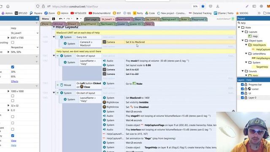Click RightArrow icon on Set visibility Invisible
This screenshot has width=270, height=152.
click(104, 102)
